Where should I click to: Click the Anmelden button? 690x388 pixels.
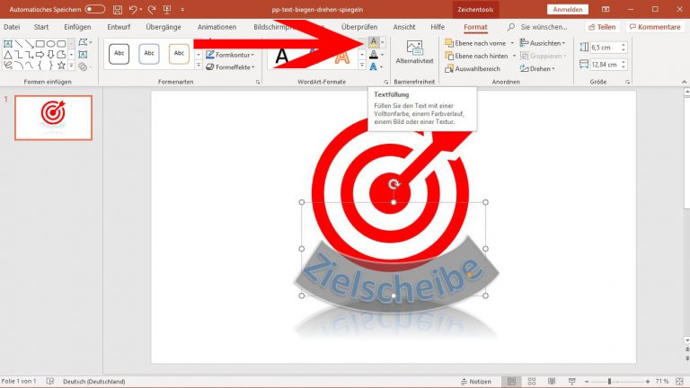click(x=567, y=9)
